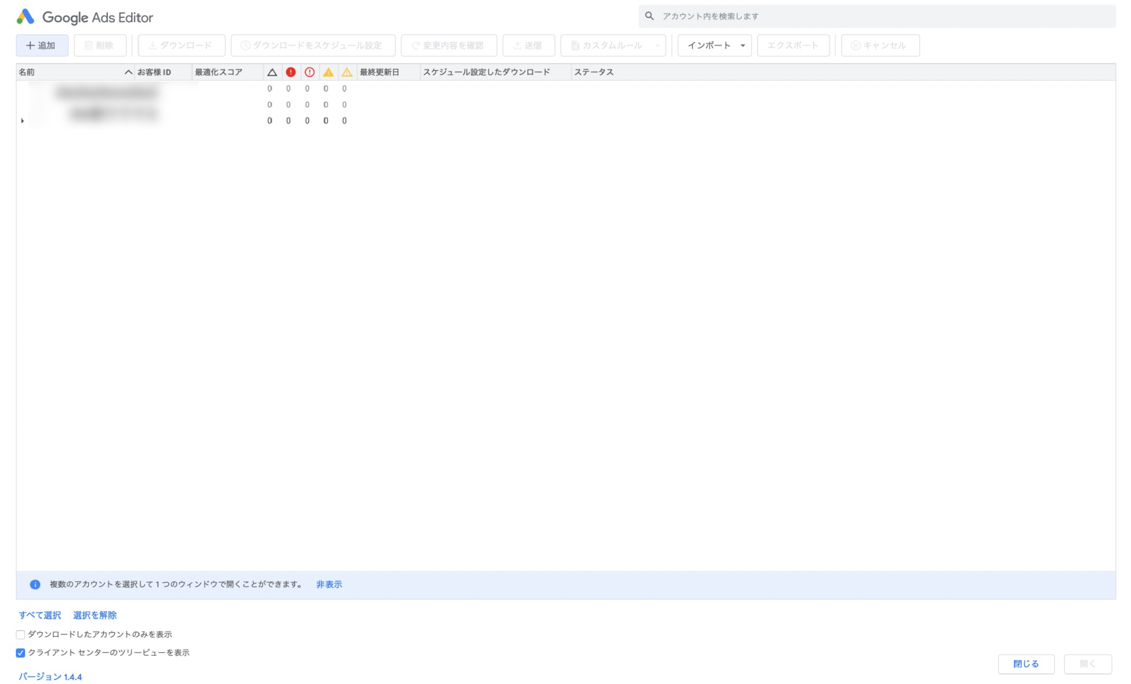
Task: Click the すべて選択 link
Action: coord(40,615)
